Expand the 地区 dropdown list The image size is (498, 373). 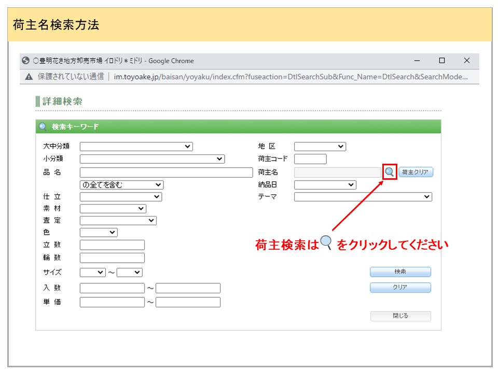(x=320, y=147)
